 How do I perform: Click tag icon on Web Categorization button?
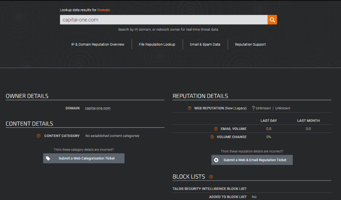point(48,158)
